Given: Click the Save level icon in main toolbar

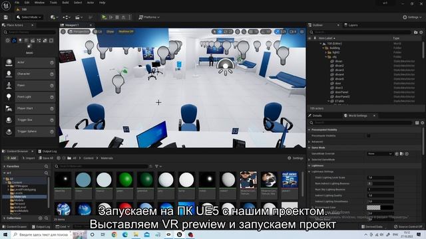Looking at the screenshot, I should click(6, 17).
